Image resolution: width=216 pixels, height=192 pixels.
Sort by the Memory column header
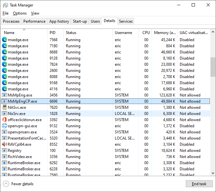(165, 33)
